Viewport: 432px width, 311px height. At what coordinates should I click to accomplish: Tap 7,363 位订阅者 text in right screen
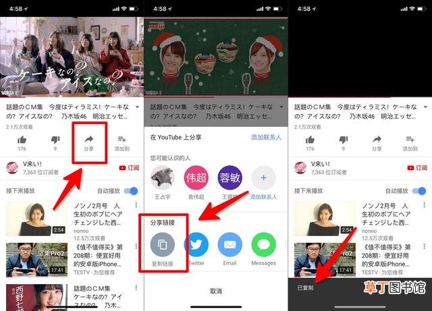pos(329,172)
